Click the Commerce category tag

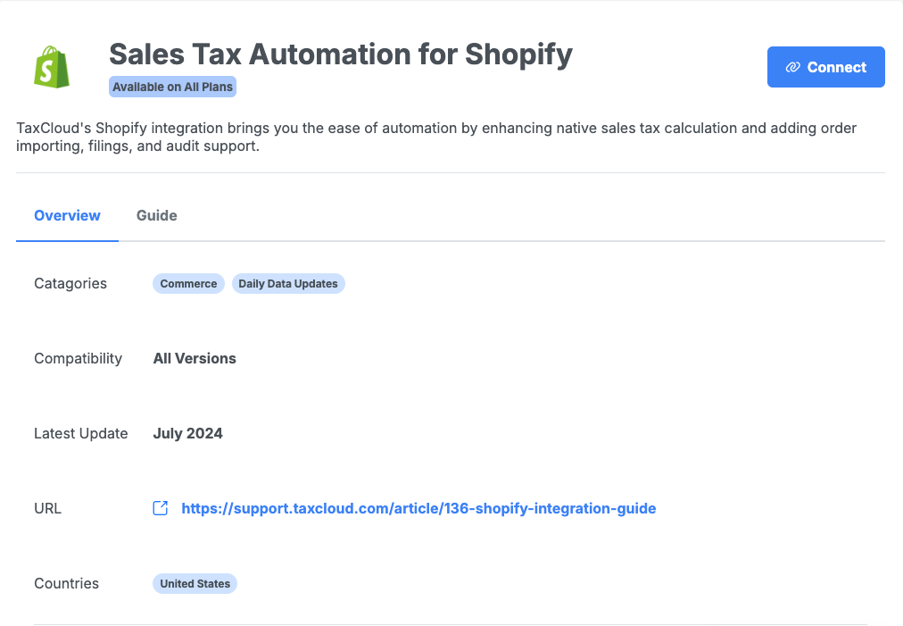[188, 284]
